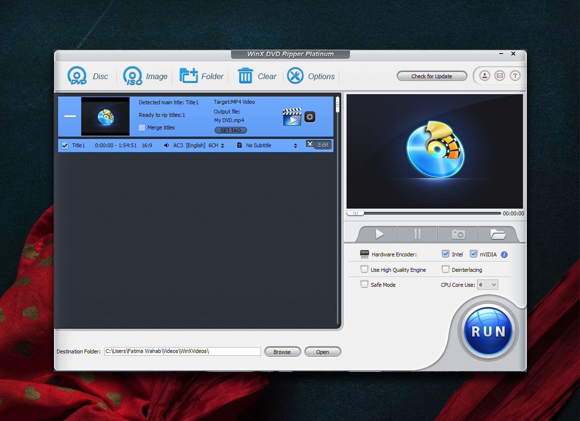The image size is (580, 421).
Task: Click the mail envelope icon
Action: 500,76
